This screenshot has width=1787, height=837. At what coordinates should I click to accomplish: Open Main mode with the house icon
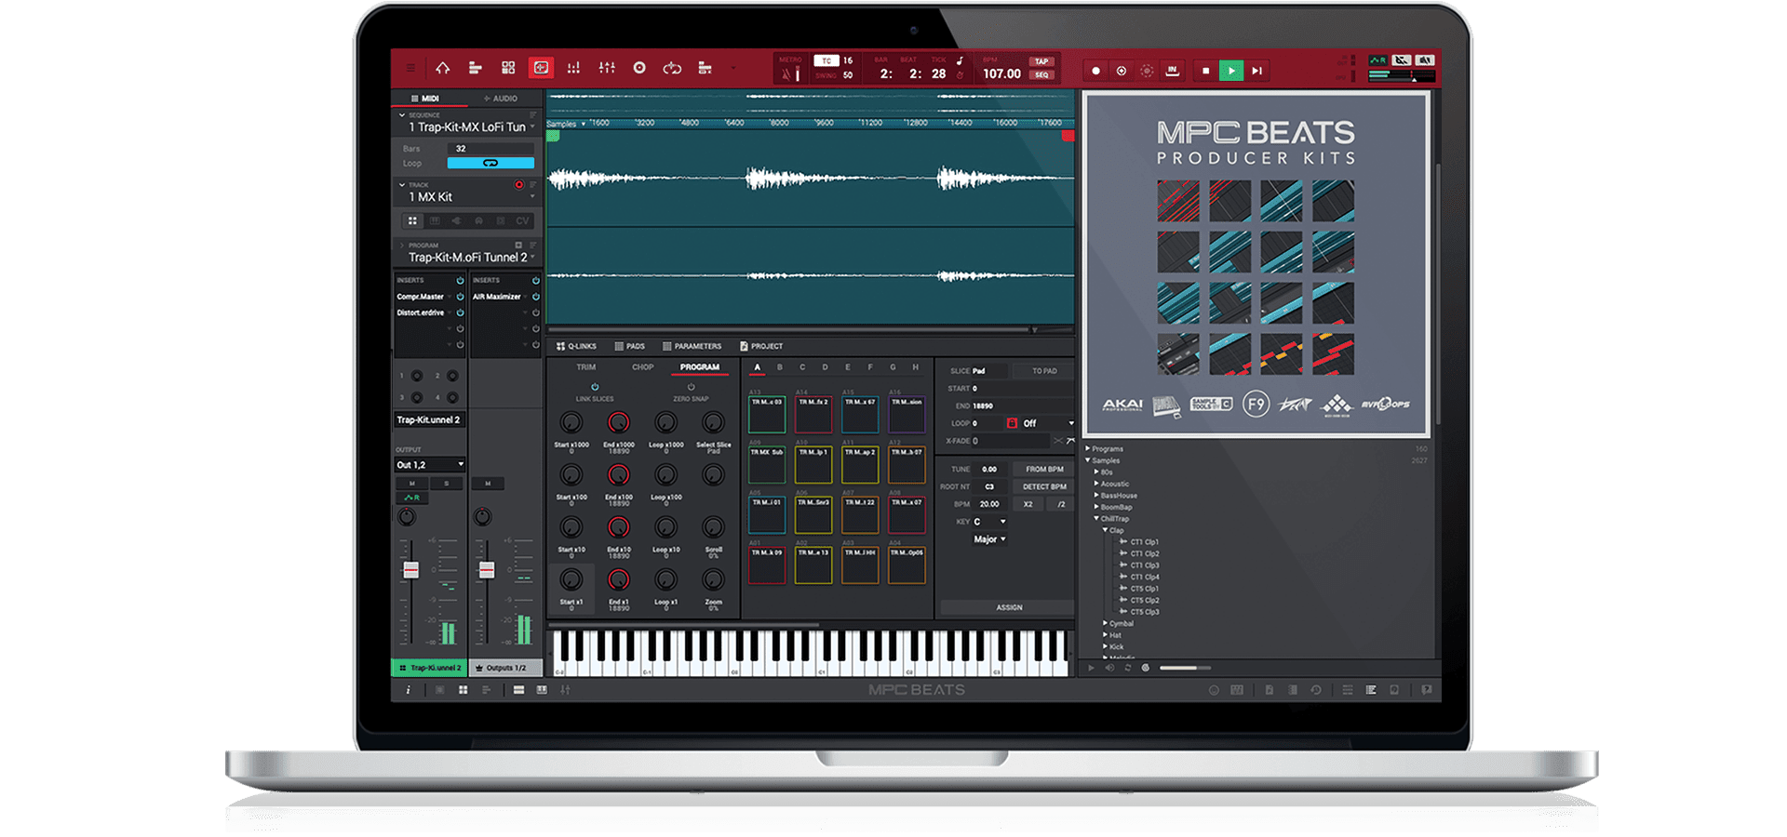click(443, 67)
